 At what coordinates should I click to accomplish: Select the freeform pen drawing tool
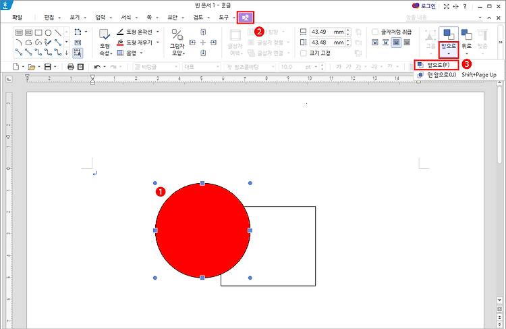(x=48, y=43)
